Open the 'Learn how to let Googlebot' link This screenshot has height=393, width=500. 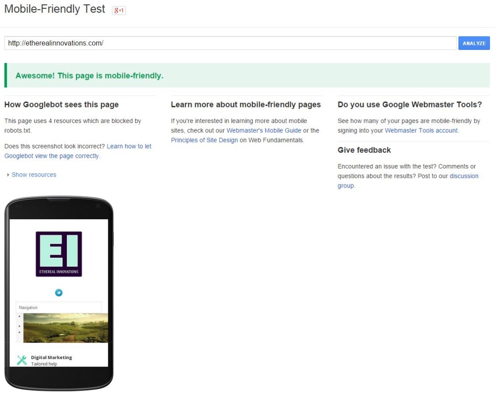click(129, 146)
